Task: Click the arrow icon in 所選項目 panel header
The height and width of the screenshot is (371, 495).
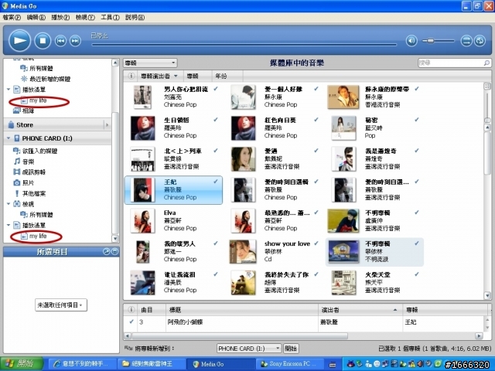Action: (106, 252)
